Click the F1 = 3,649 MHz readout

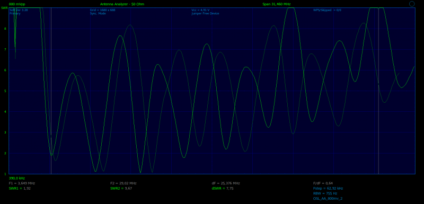click(x=22, y=183)
